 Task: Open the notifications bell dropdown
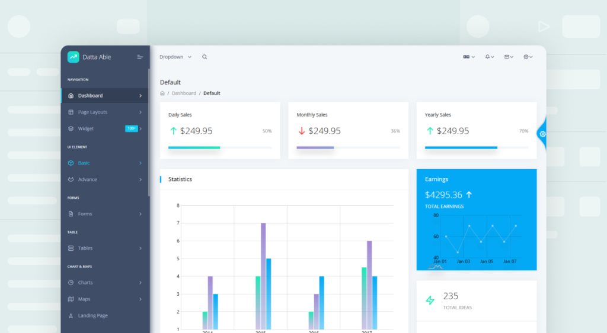[x=489, y=57]
